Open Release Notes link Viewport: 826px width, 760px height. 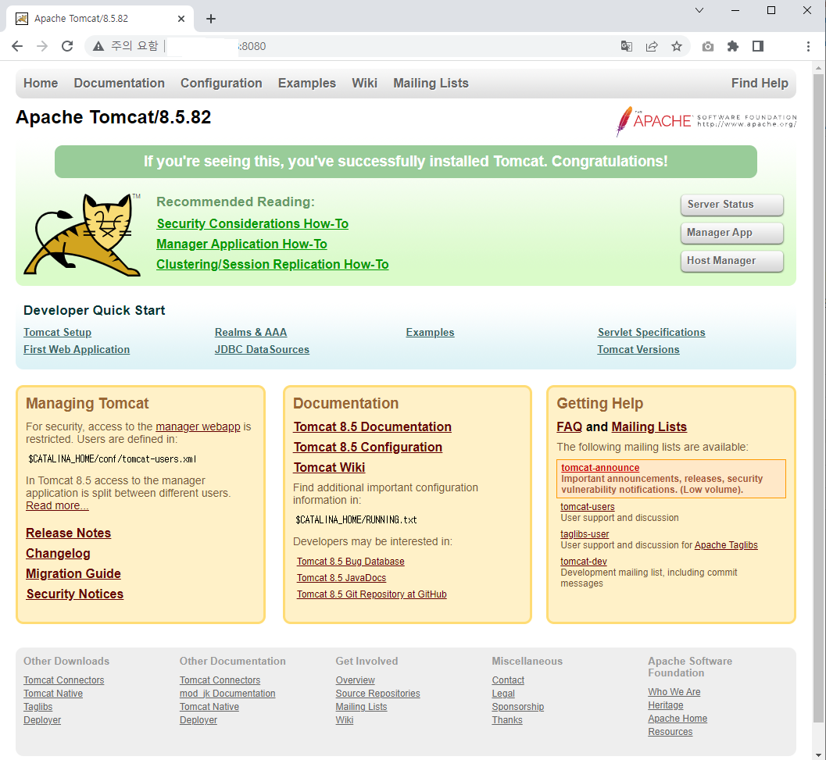click(x=69, y=533)
